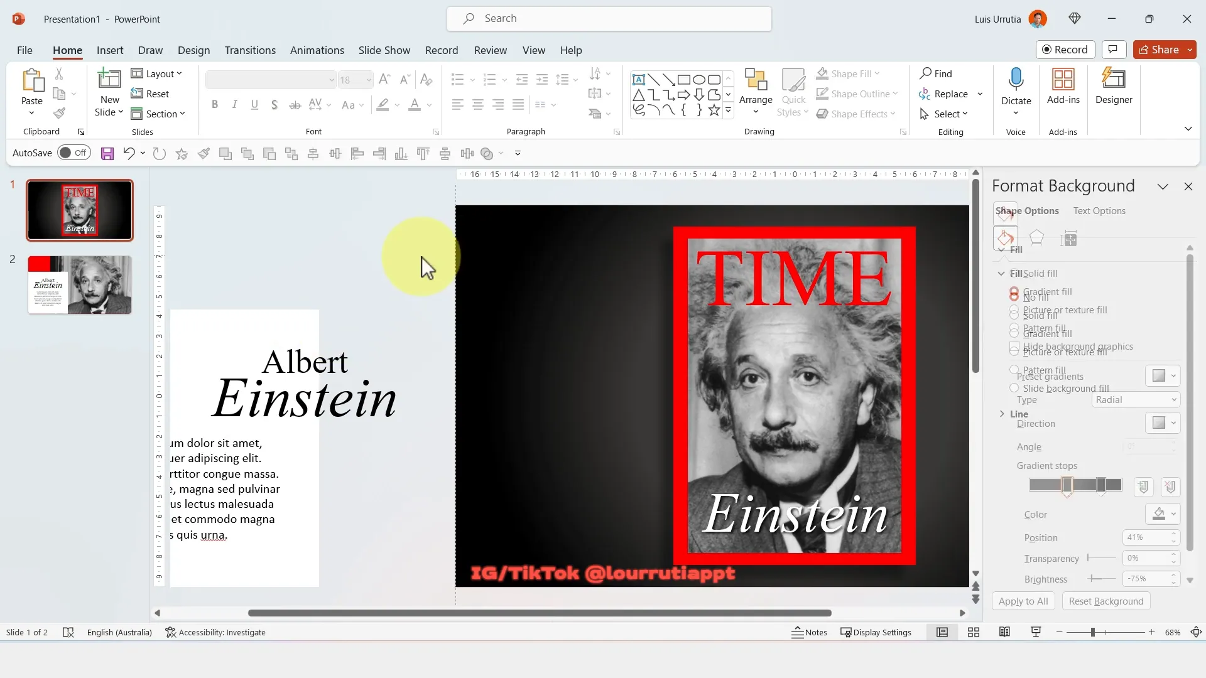Switch to Slide Sorter view in status bar
Image resolution: width=1206 pixels, height=678 pixels.
(974, 632)
